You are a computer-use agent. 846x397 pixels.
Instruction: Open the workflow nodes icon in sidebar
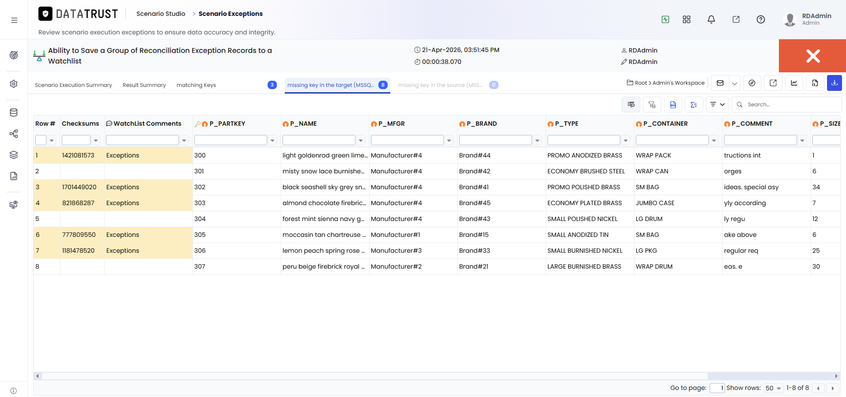click(x=14, y=134)
